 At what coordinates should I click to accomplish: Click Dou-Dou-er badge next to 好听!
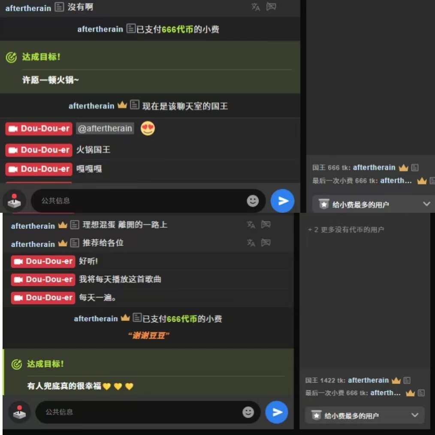pos(43,261)
